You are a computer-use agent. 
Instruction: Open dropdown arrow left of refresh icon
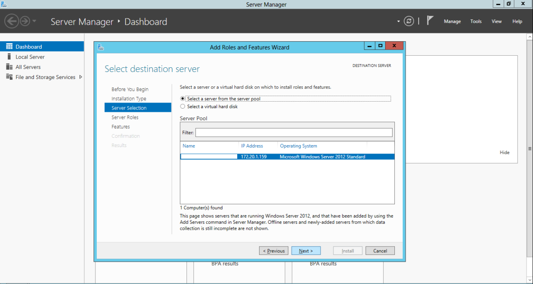tap(399, 21)
